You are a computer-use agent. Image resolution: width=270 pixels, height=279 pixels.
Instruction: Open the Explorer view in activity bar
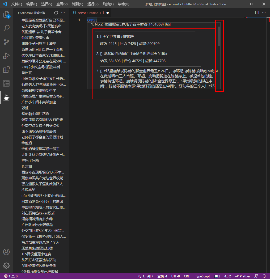tap(6, 14)
